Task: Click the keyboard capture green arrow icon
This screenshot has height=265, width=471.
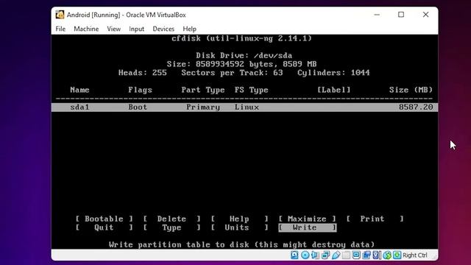Action: click(x=397, y=255)
